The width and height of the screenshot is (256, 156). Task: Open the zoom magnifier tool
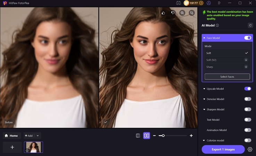pos(182,13)
